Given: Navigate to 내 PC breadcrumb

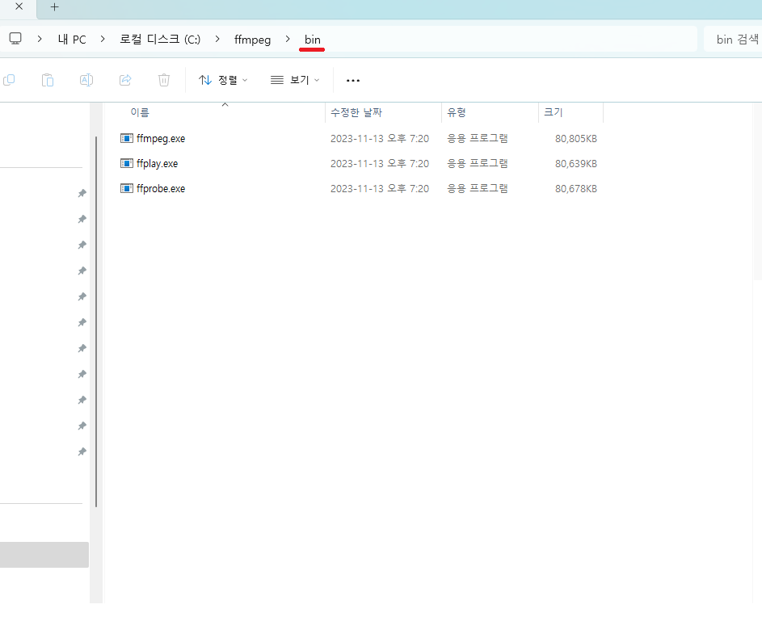Looking at the screenshot, I should point(72,40).
